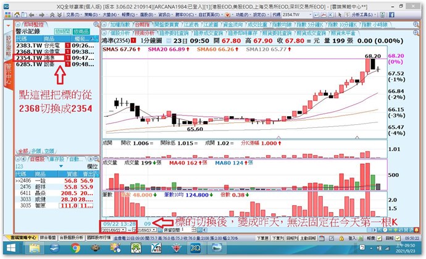Open 分析工具(L) dropdown menu
The height and width of the screenshot is (259, 426).
364,15
